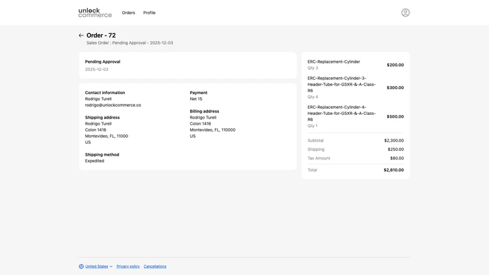Click the $500.00 item price

(x=395, y=117)
